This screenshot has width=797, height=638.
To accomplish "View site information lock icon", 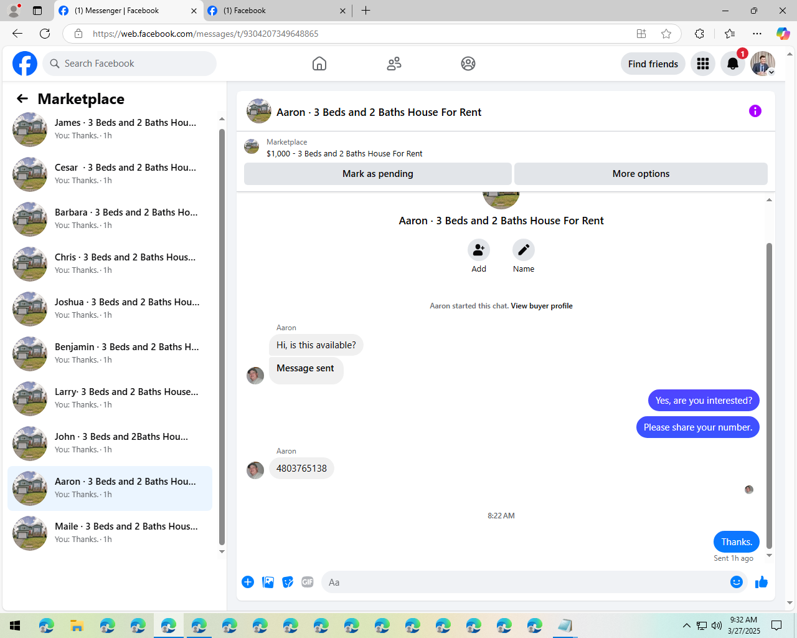I will click(78, 34).
